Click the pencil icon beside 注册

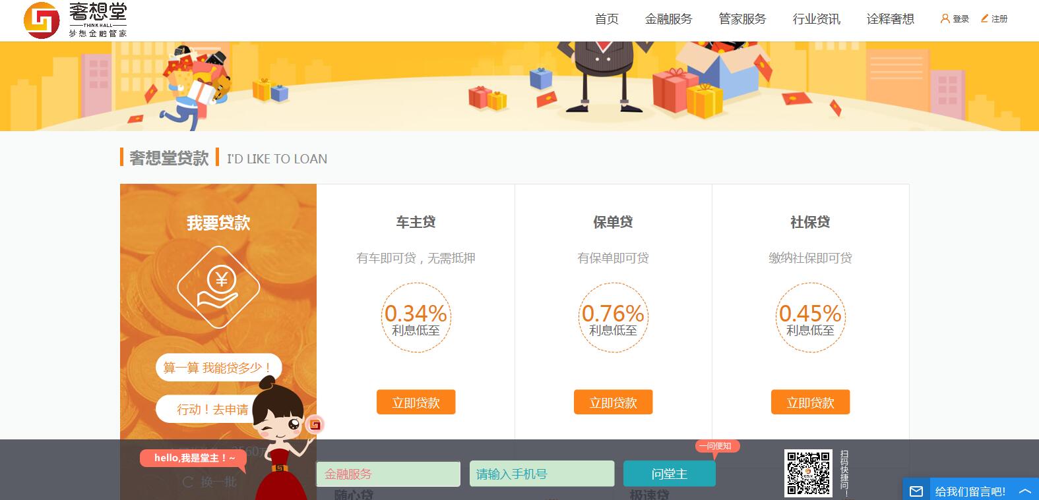(x=984, y=18)
